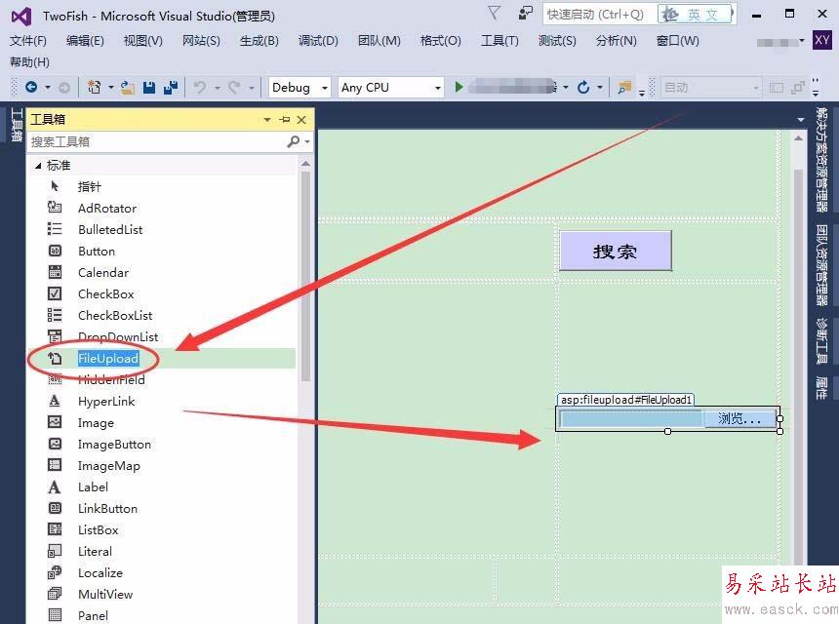The height and width of the screenshot is (624, 839).
Task: Choose the Image control icon
Action: pyautogui.click(x=55, y=422)
